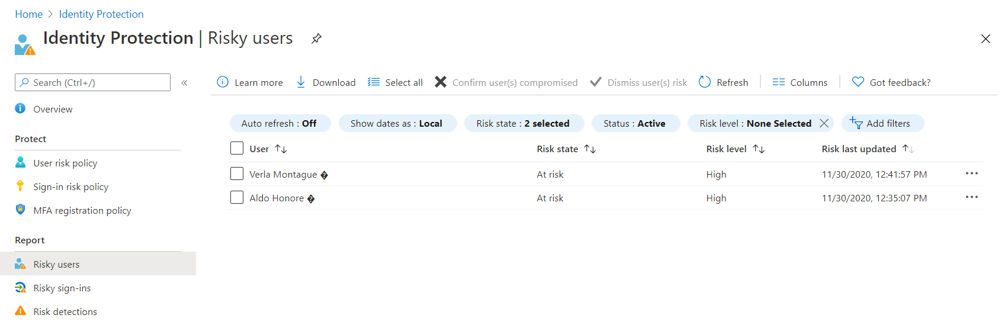The height and width of the screenshot is (331, 1008).
Task: Click the Home breadcrumb link
Action: (x=28, y=14)
